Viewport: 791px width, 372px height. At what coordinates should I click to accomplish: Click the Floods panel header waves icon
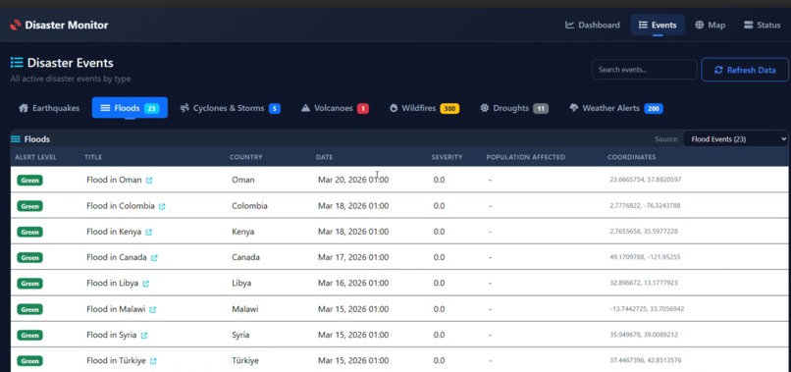(x=16, y=139)
